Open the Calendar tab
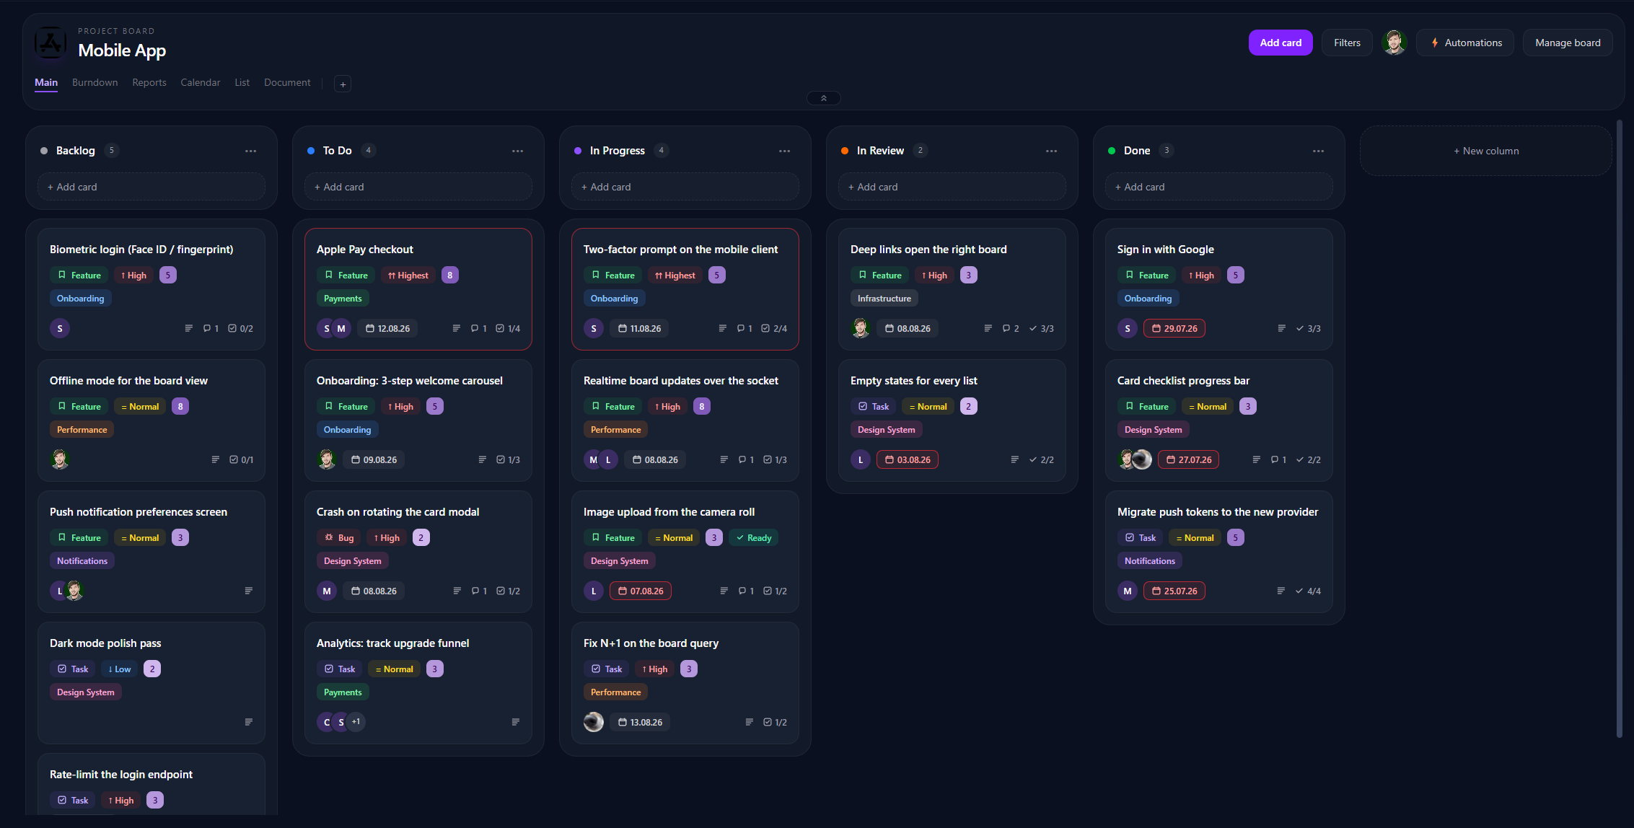 200,82
